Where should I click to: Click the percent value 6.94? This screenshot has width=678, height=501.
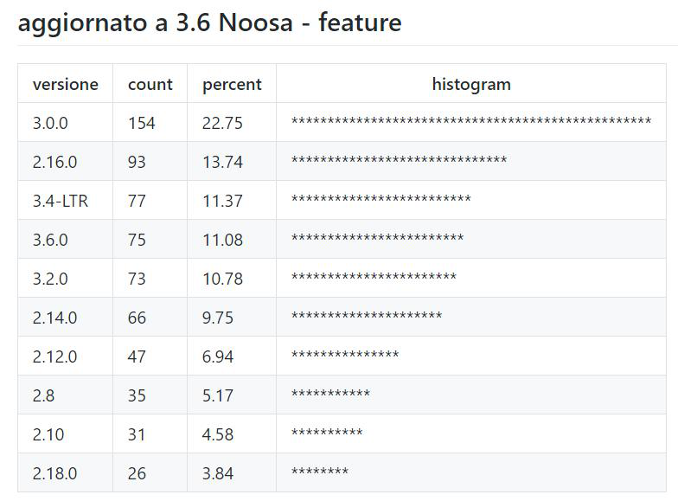point(218,356)
